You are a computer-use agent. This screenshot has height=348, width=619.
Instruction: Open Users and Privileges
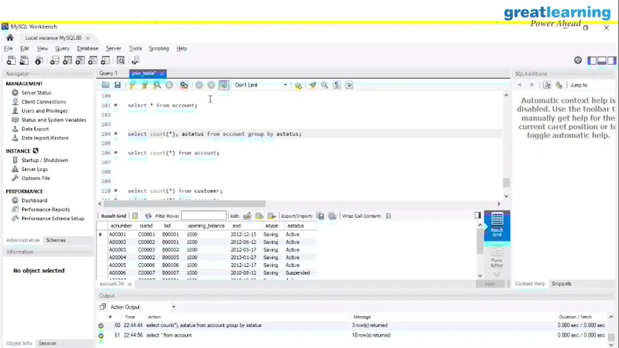point(44,111)
